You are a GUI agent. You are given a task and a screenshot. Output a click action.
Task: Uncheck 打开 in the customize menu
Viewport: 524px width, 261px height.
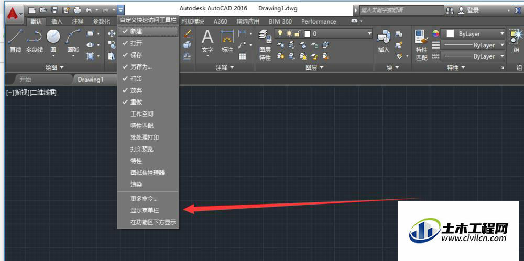[148, 43]
